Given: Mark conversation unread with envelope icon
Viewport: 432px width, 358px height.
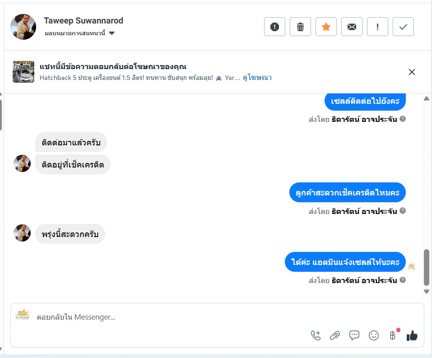Looking at the screenshot, I should pyautogui.click(x=352, y=27).
